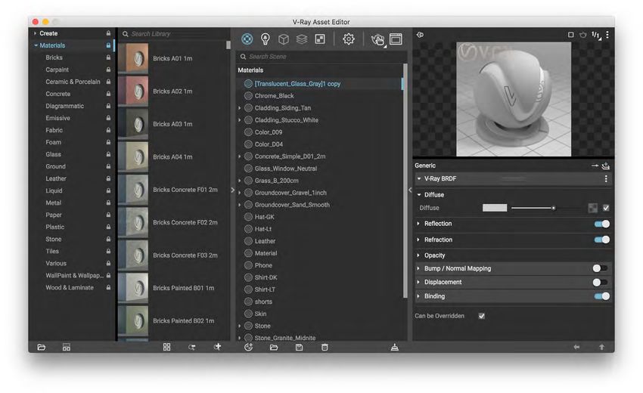This screenshot has width=643, height=393.
Task: Click the Diffuse texture map slot
Action: pyautogui.click(x=593, y=208)
